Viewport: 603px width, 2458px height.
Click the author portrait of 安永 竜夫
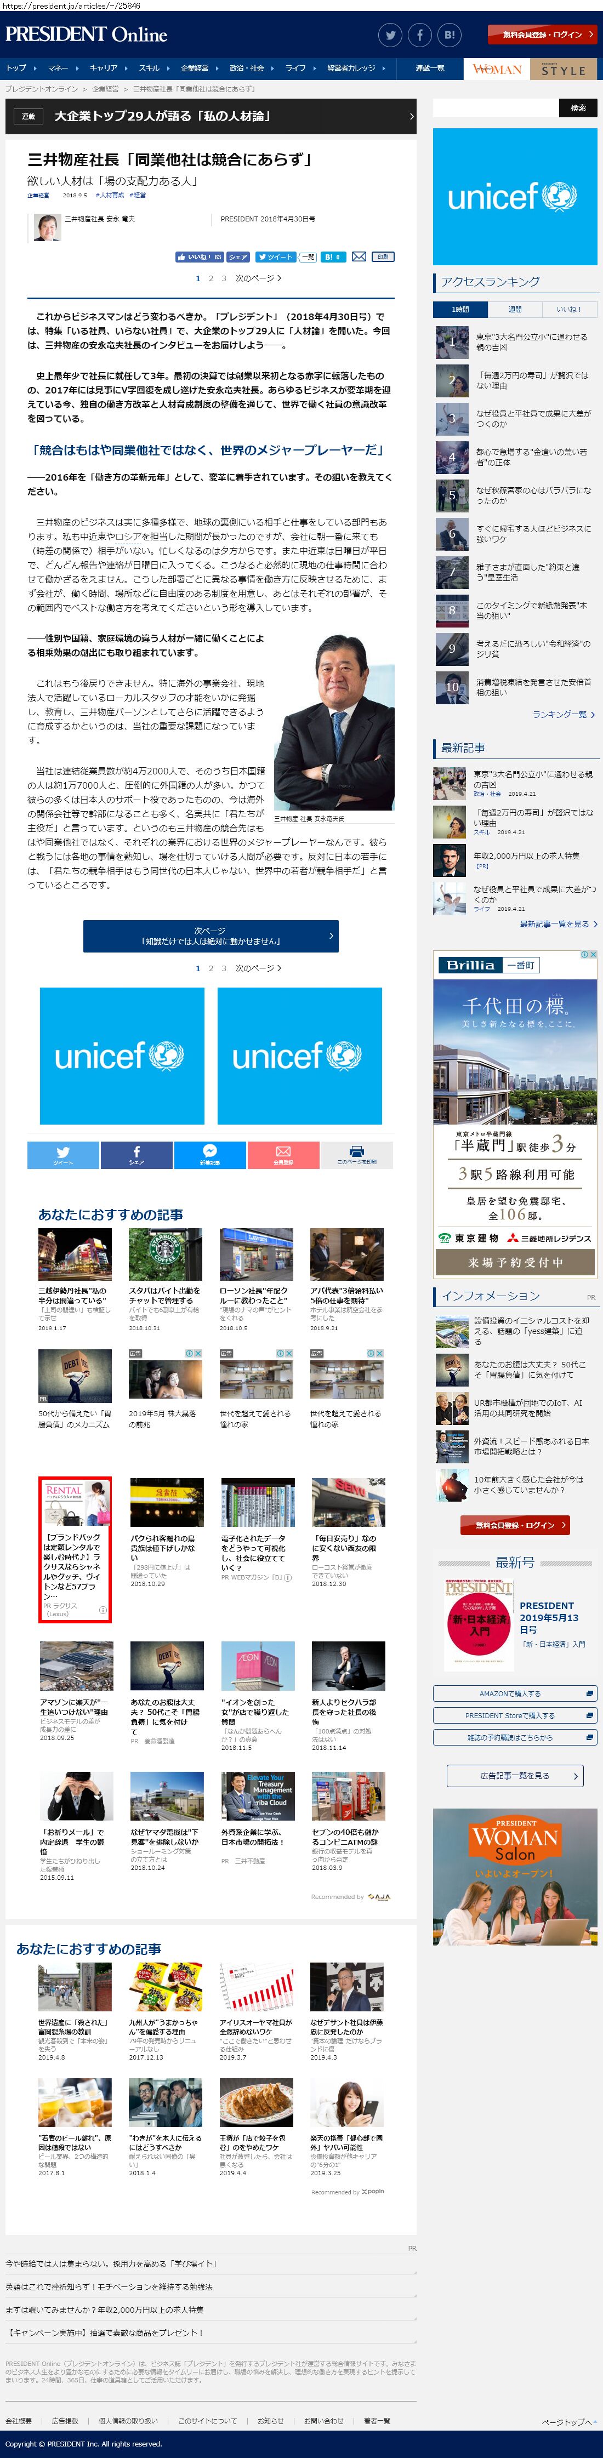pos(48,227)
